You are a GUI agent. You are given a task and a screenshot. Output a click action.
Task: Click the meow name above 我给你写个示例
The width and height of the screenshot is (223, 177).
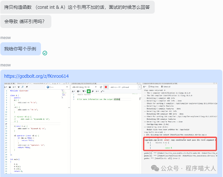[6, 38]
